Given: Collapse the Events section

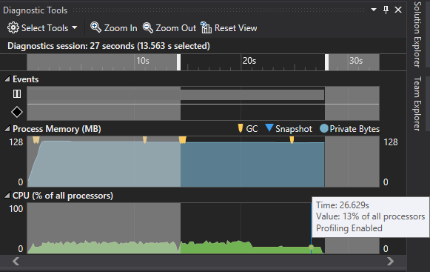Looking at the screenshot, I should (7, 79).
